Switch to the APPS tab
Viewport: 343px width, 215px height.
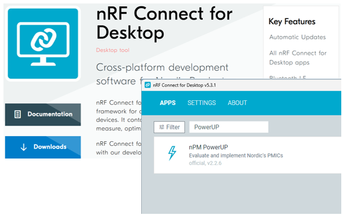click(x=168, y=103)
